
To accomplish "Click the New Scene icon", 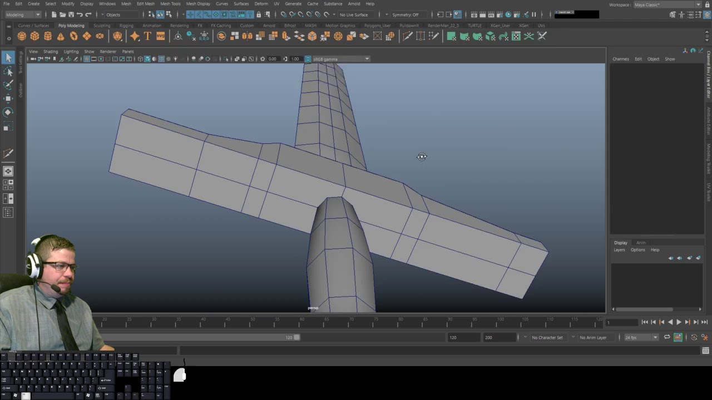I will (x=54, y=14).
